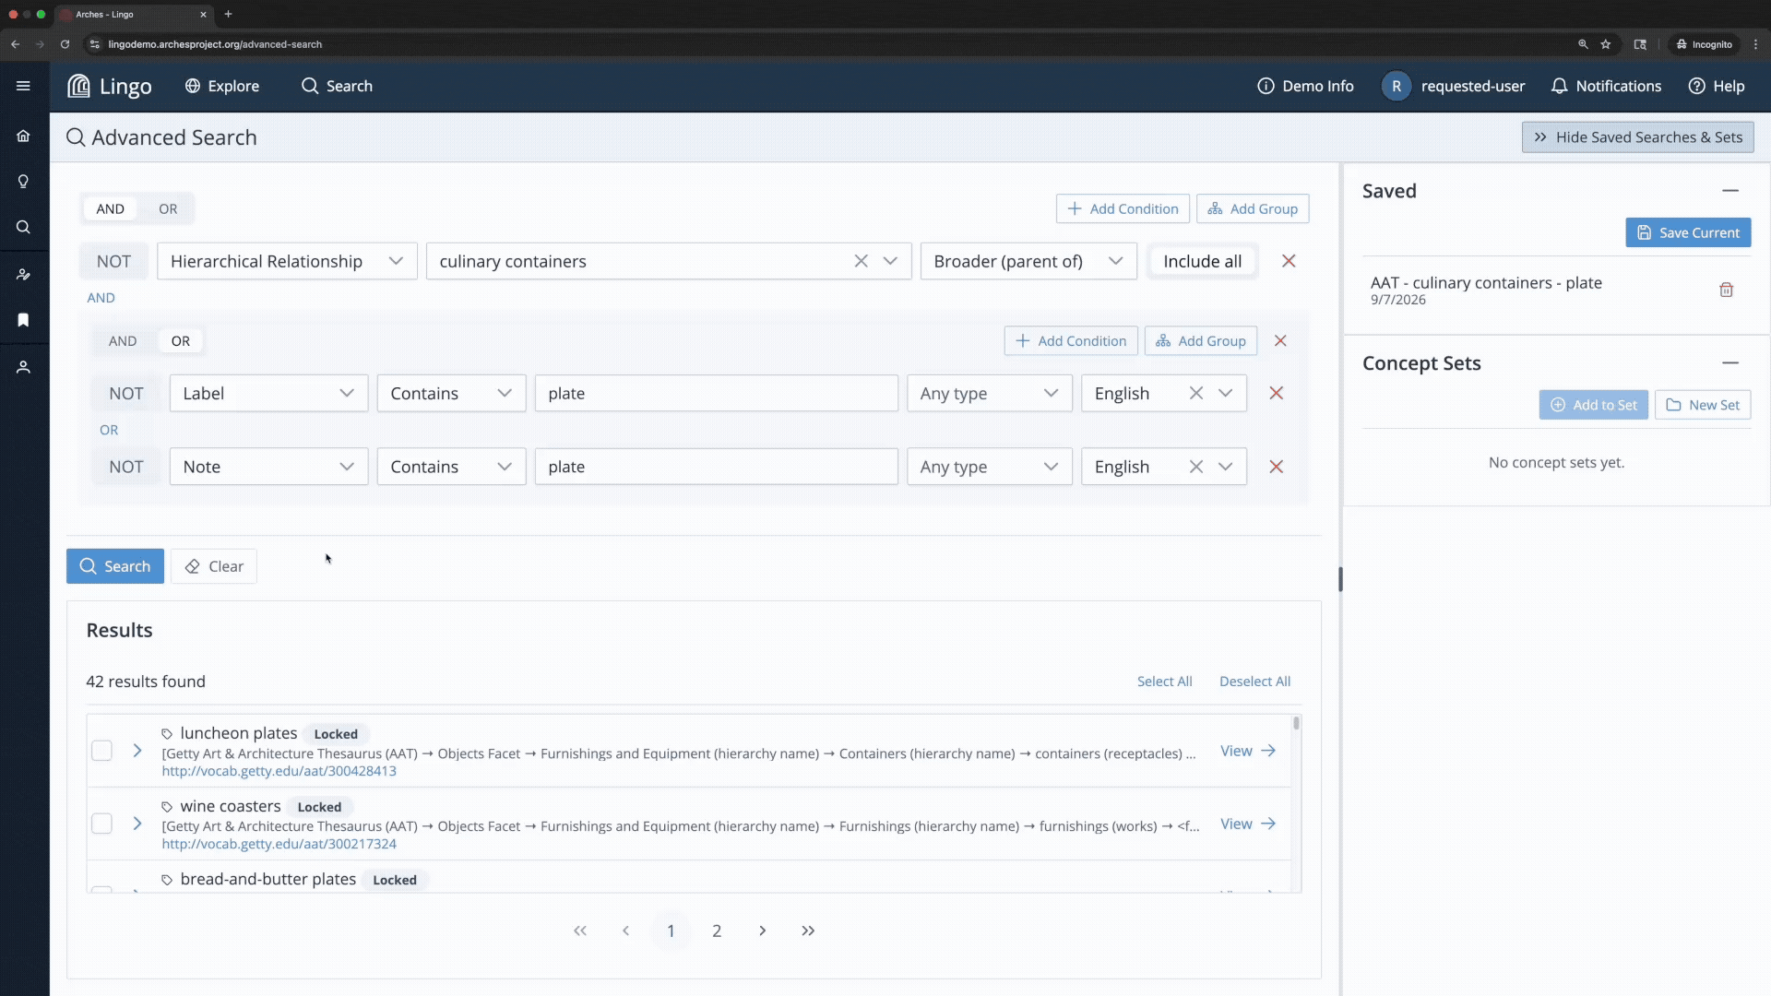Go to last results page
The image size is (1771, 996).
coord(808,931)
